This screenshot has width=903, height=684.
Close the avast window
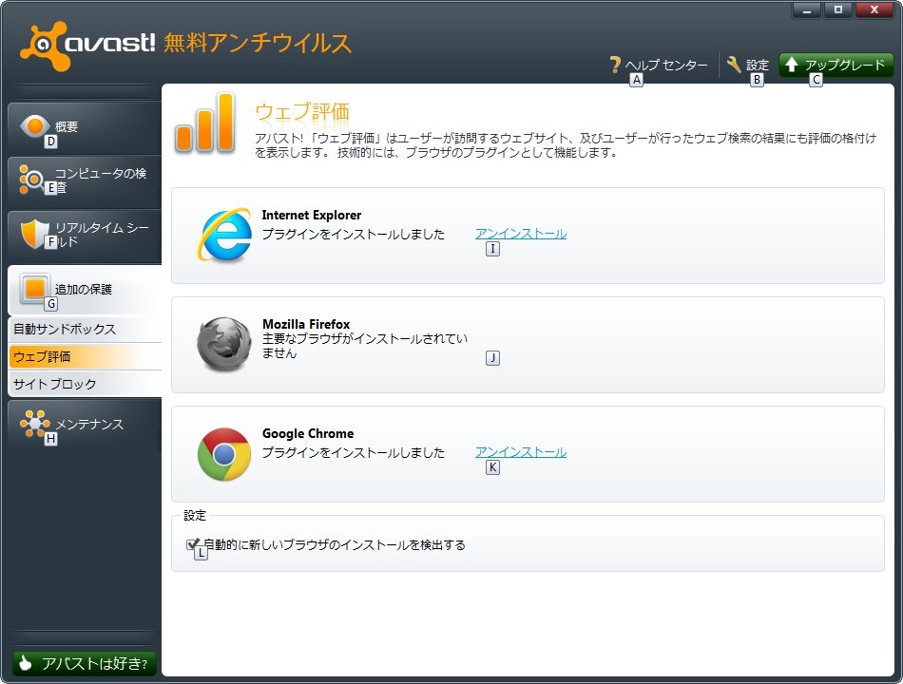(x=874, y=9)
